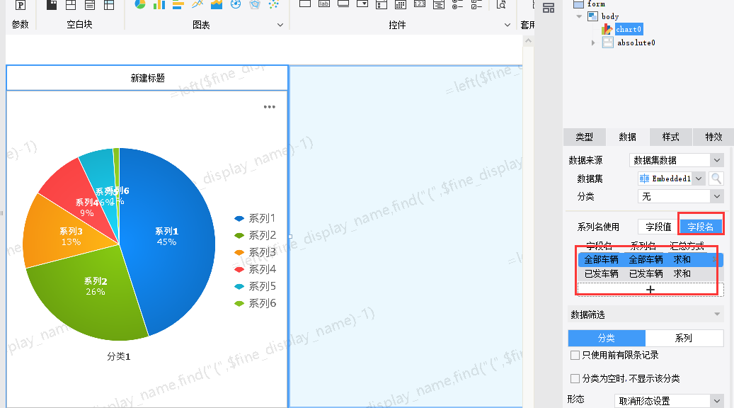
Task: Click the magnifier icon next to Embedded1
Action: click(x=716, y=178)
